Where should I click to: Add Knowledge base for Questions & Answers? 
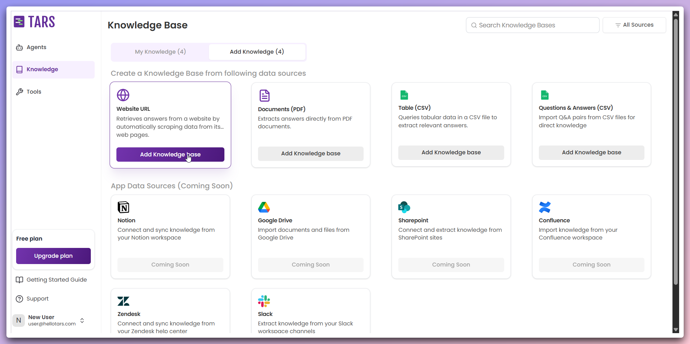591,153
